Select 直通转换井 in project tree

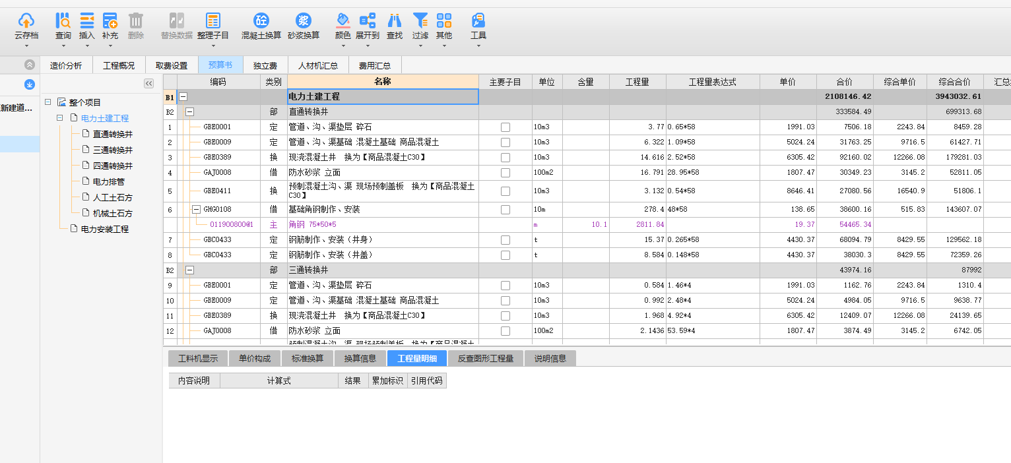tap(113, 135)
